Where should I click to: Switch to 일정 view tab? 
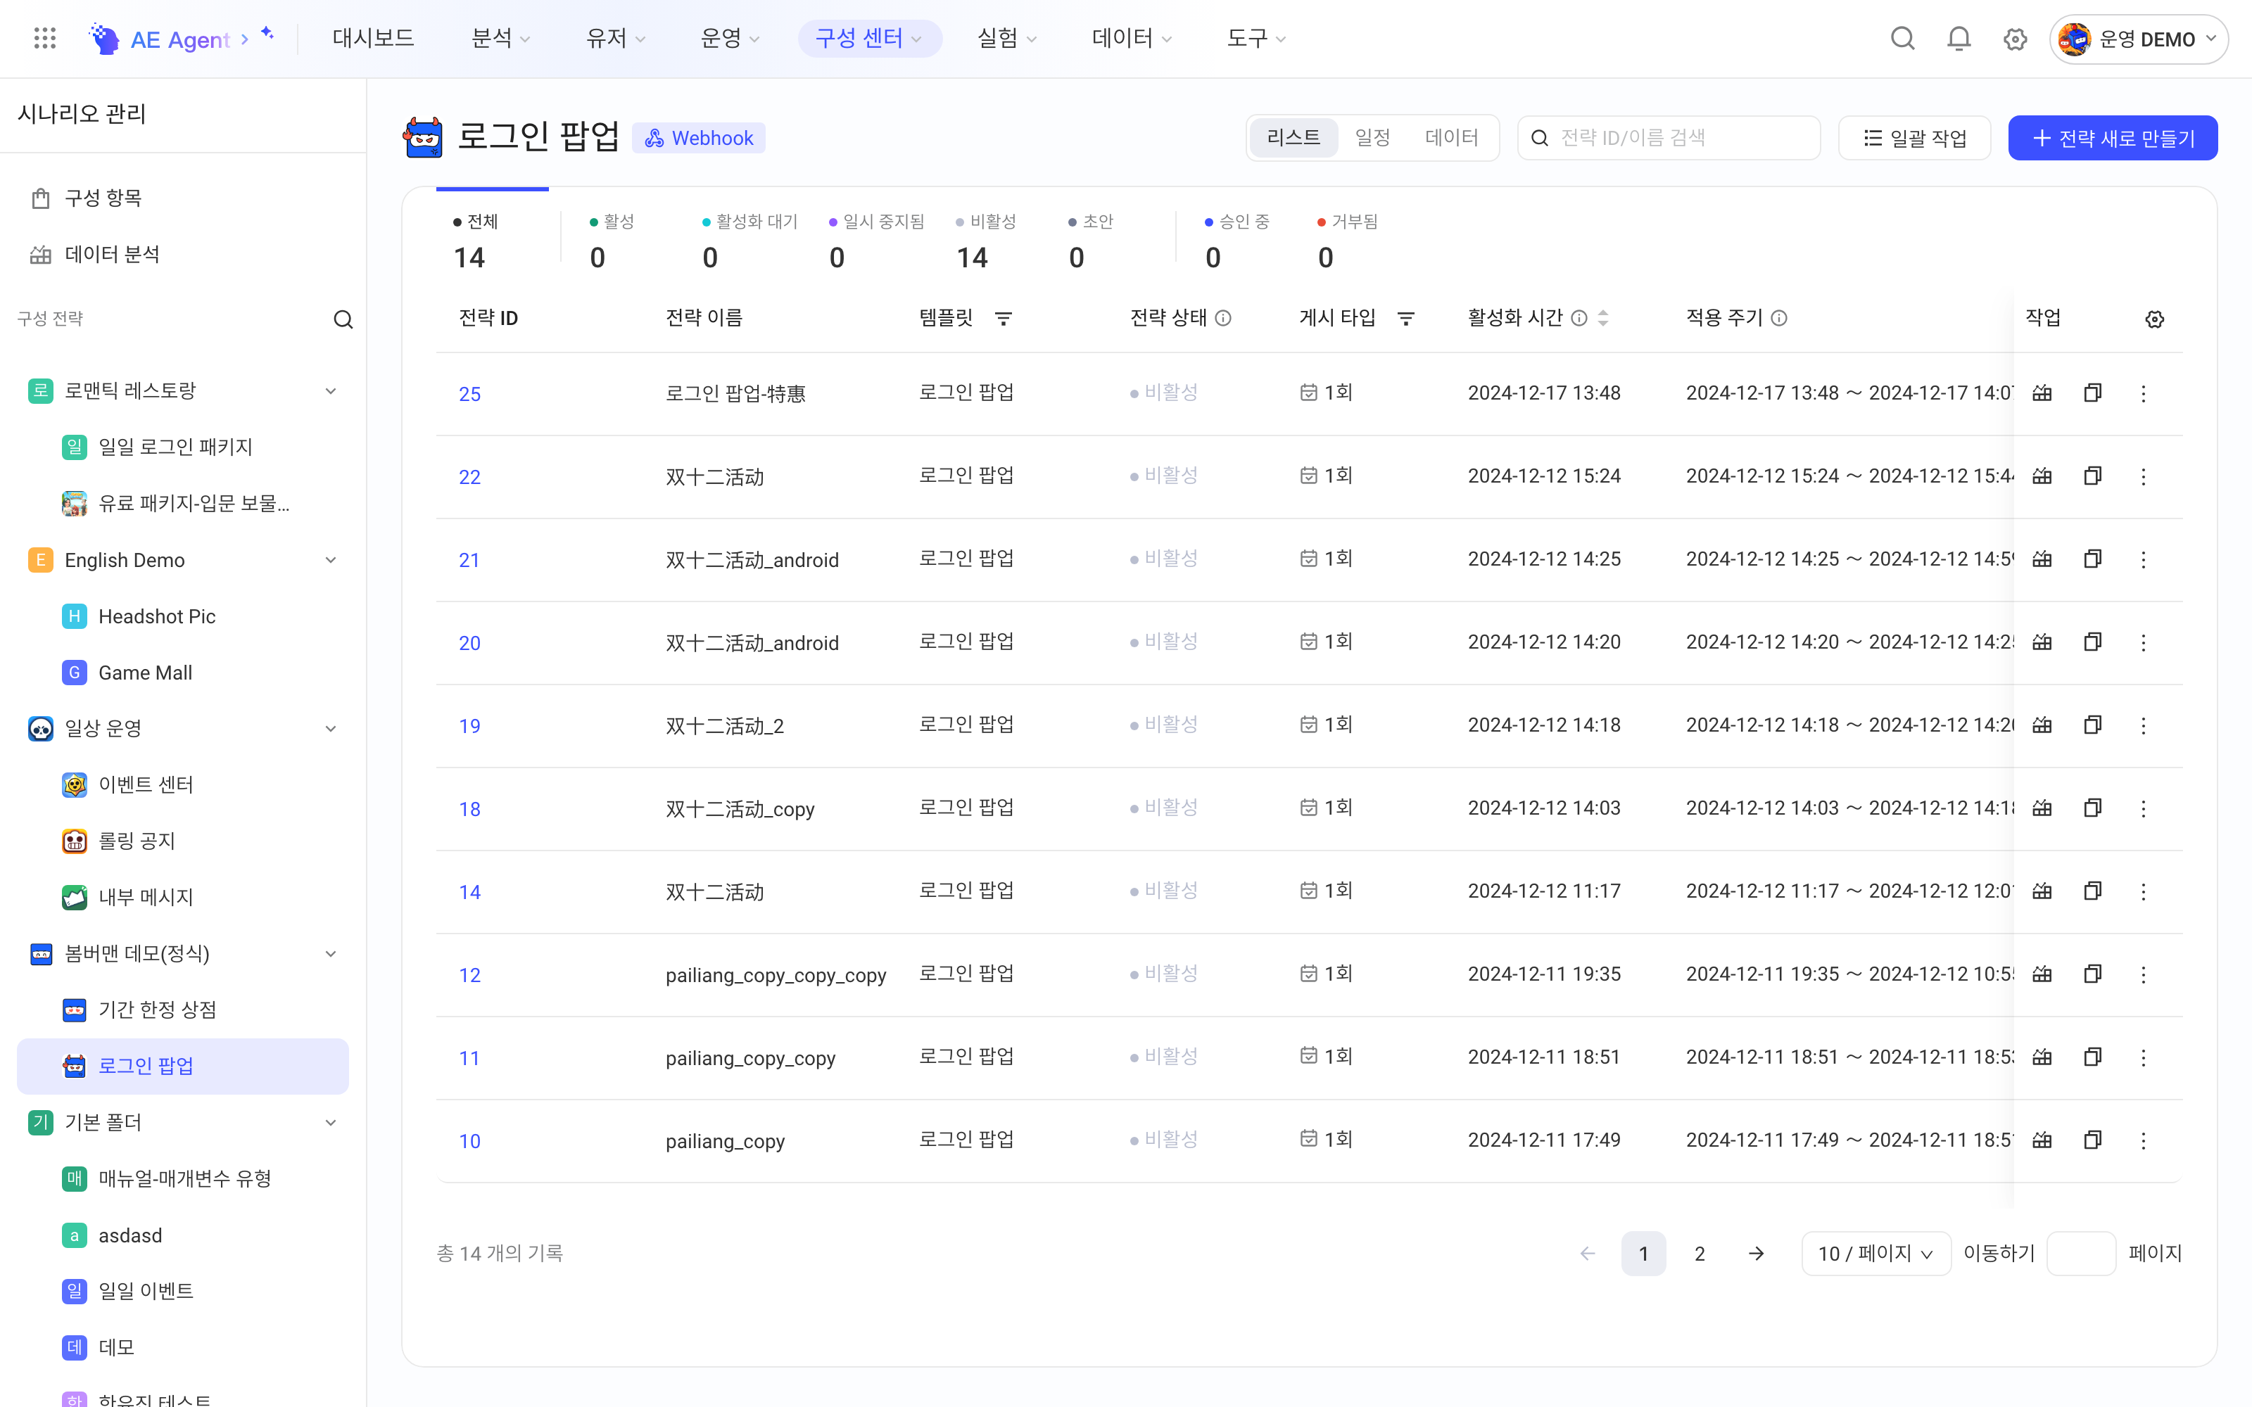[1372, 138]
